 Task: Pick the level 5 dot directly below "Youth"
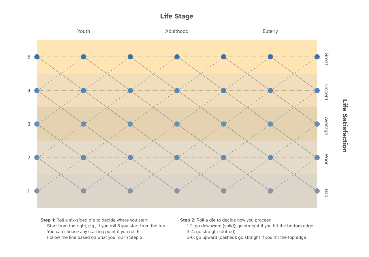(x=84, y=57)
